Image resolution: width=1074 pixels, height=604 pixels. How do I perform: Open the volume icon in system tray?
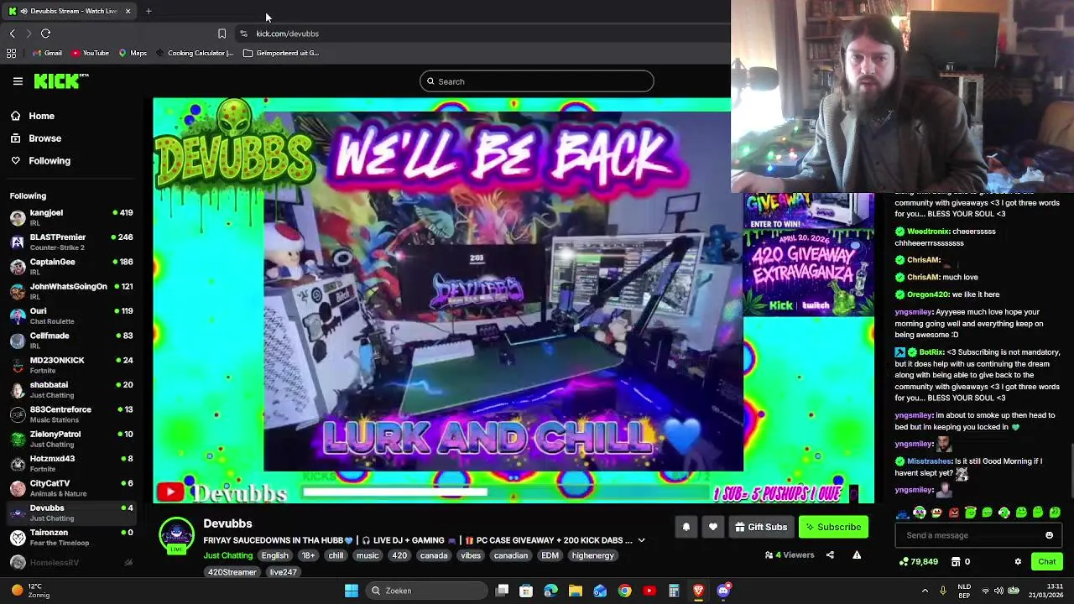point(1000,591)
